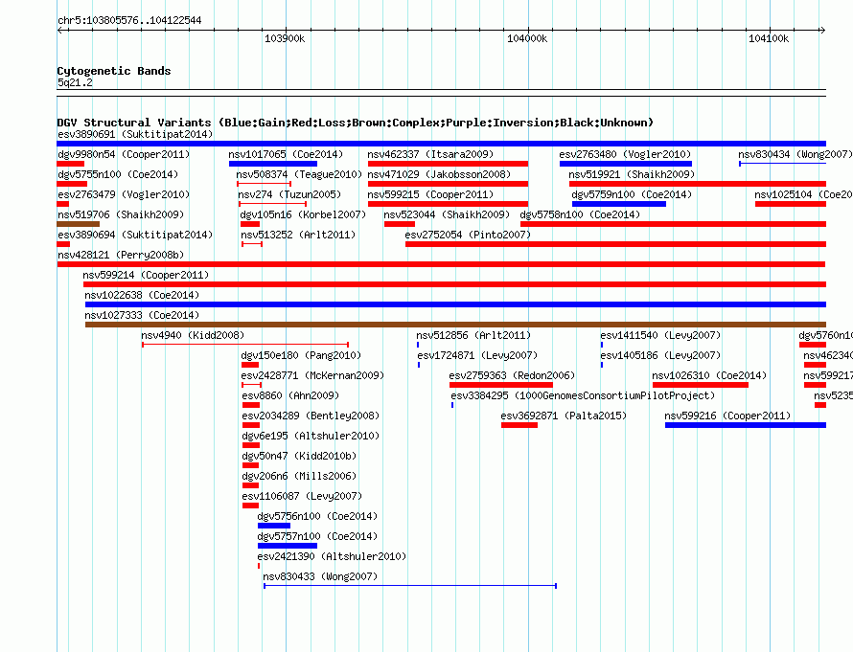Open variant esv2763480 (Vogler2010) label
The width and height of the screenshot is (853, 652).
pyautogui.click(x=625, y=154)
